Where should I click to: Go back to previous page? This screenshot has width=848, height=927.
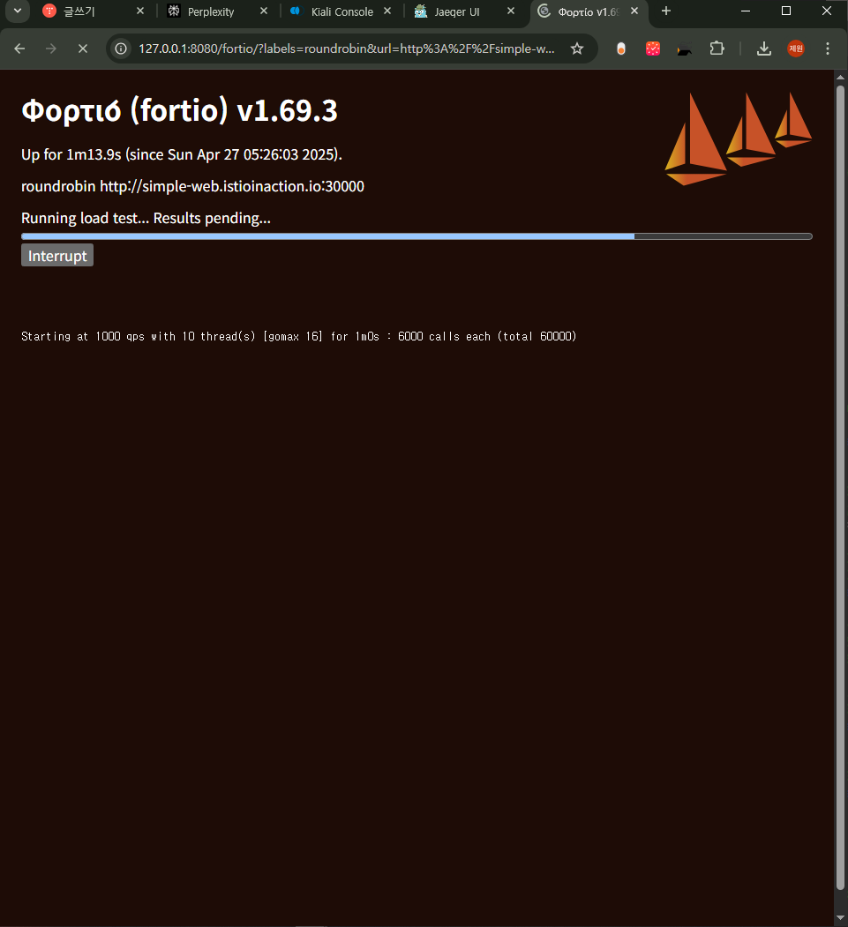click(x=19, y=49)
